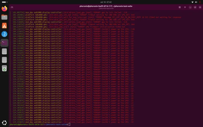Click the shell prompt input at the bottom
Image resolution: width=203 pixels, height=127 pixels.
point(69,124)
